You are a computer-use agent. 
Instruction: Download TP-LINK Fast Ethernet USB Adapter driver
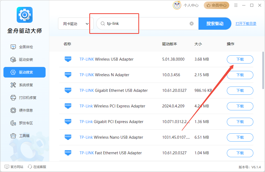[240, 153]
